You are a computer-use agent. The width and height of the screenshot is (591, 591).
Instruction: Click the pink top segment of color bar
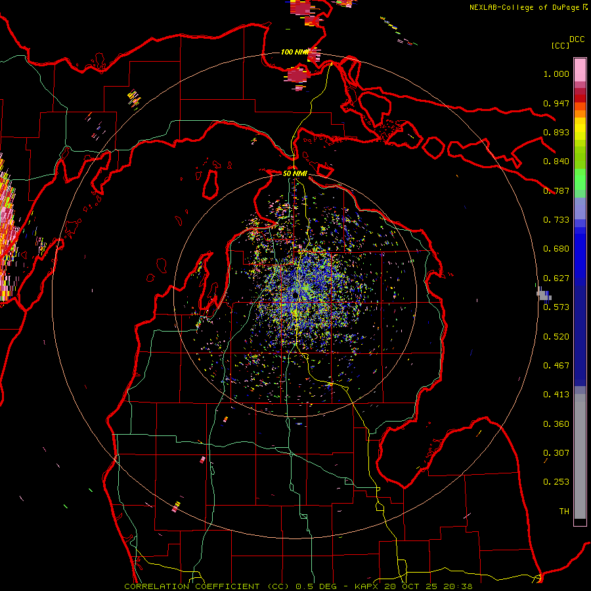[580, 70]
